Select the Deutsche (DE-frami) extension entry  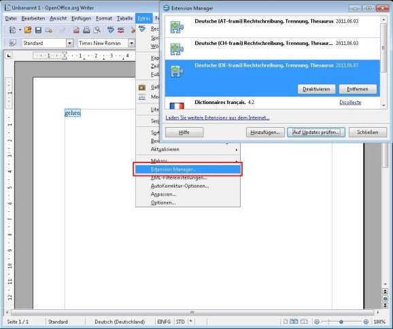click(x=273, y=78)
